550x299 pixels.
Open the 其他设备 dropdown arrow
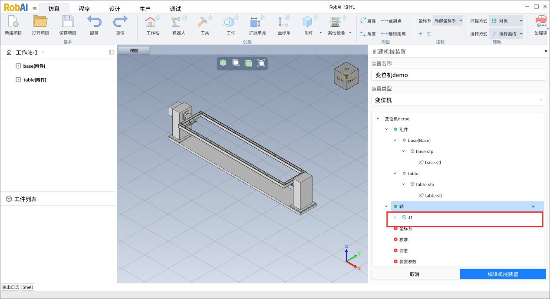click(350, 33)
